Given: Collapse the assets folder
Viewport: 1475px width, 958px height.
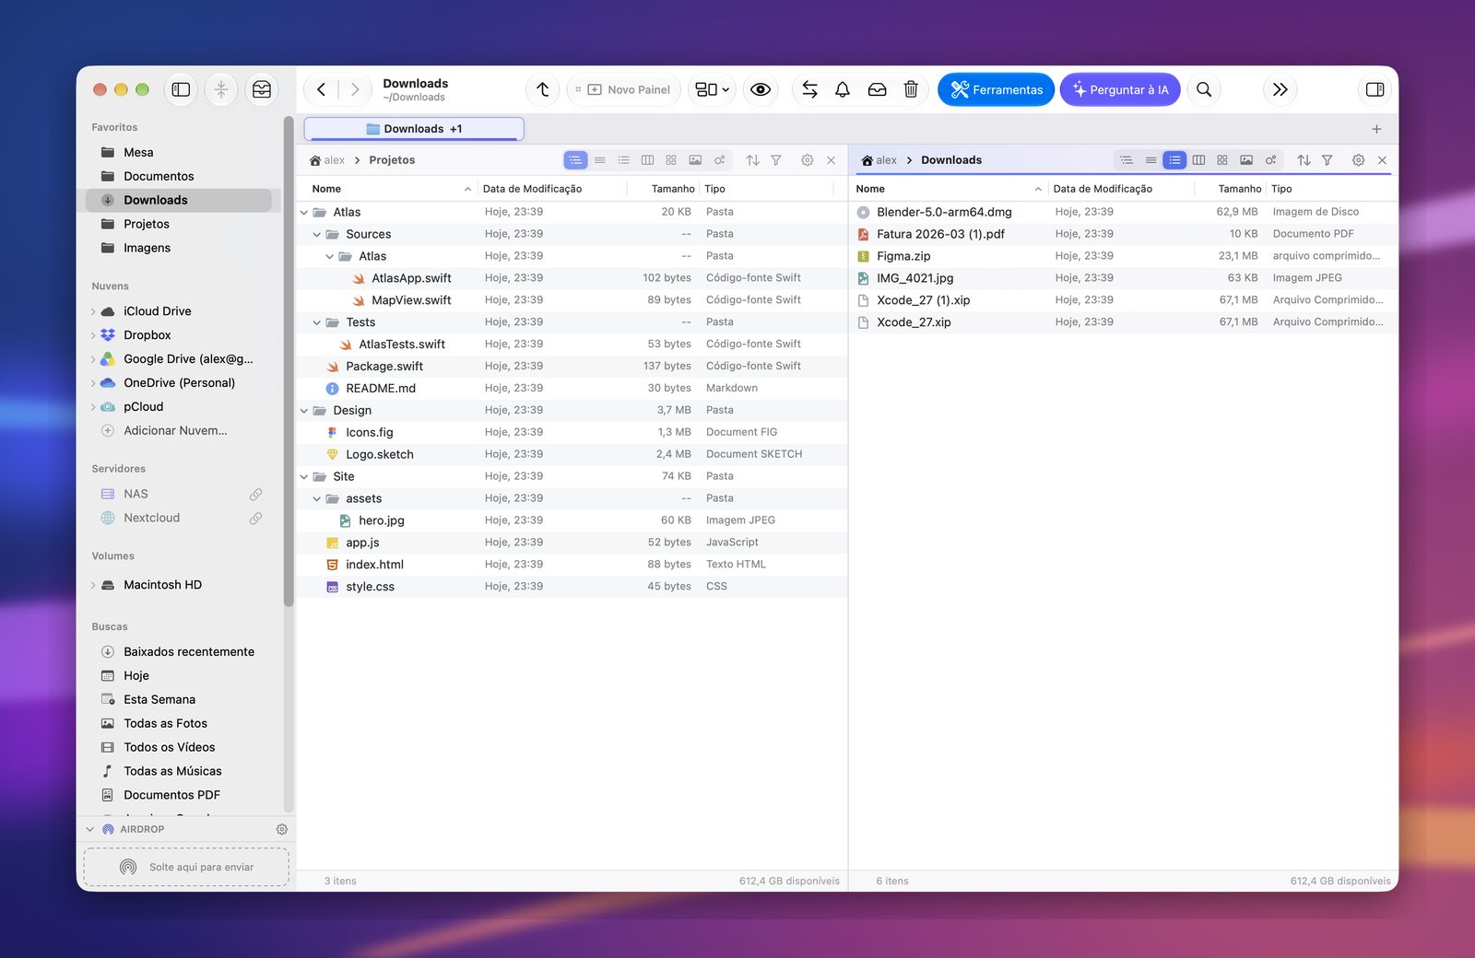Looking at the screenshot, I should [x=317, y=498].
